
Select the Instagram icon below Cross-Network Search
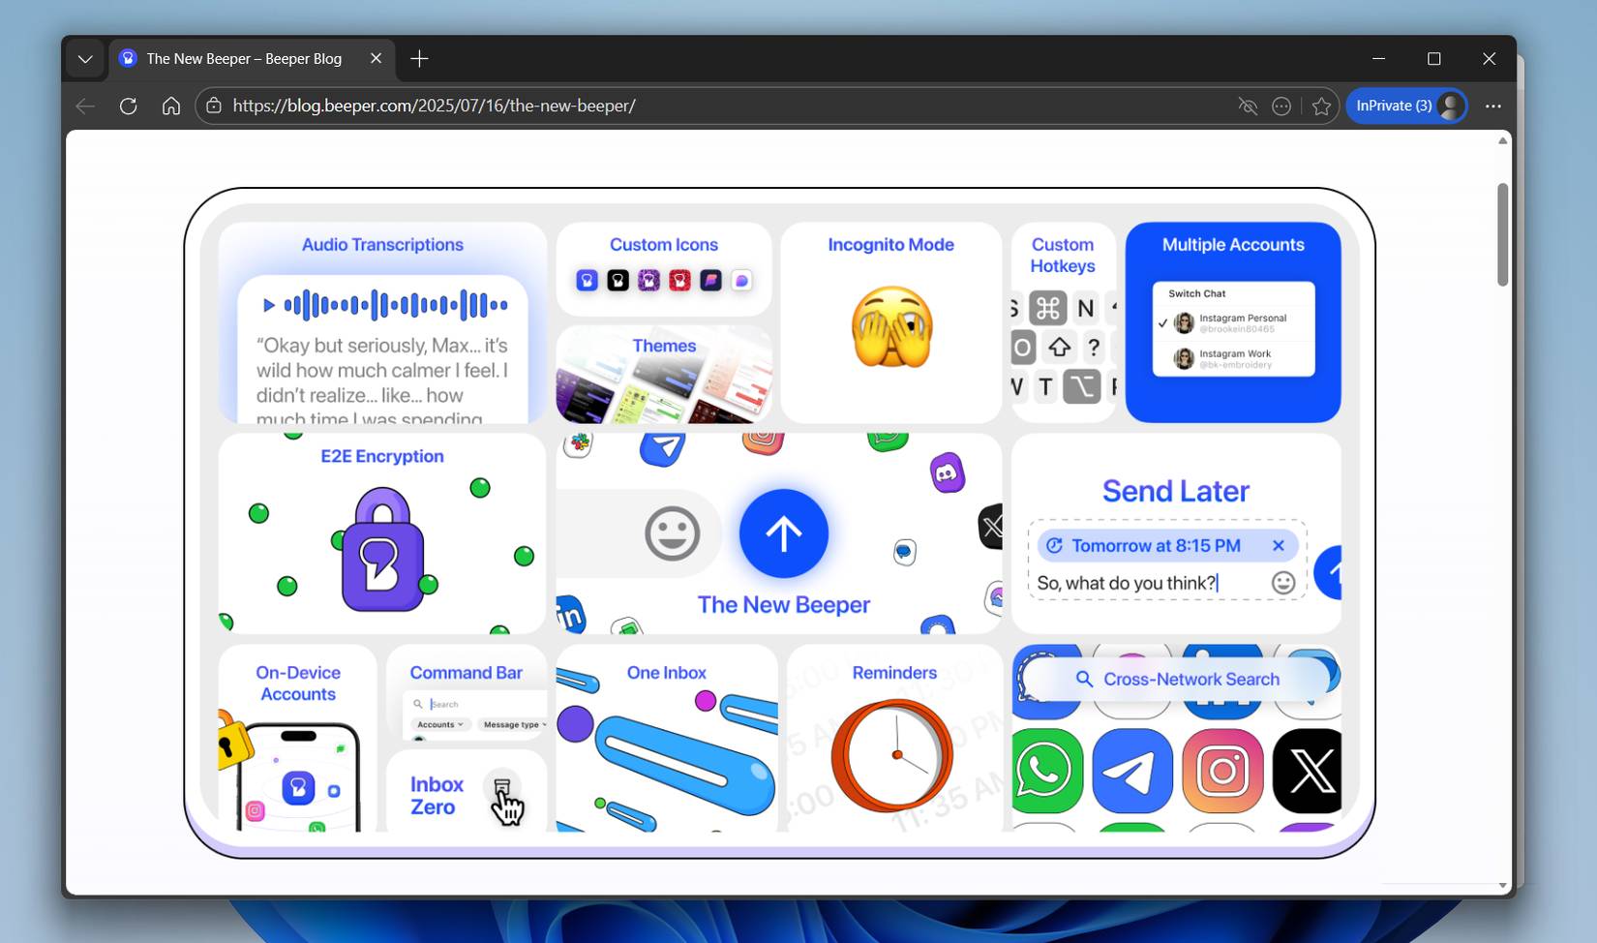click(x=1221, y=772)
